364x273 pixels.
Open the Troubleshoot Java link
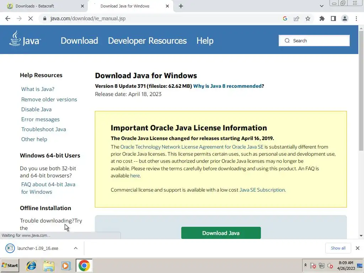44,129
